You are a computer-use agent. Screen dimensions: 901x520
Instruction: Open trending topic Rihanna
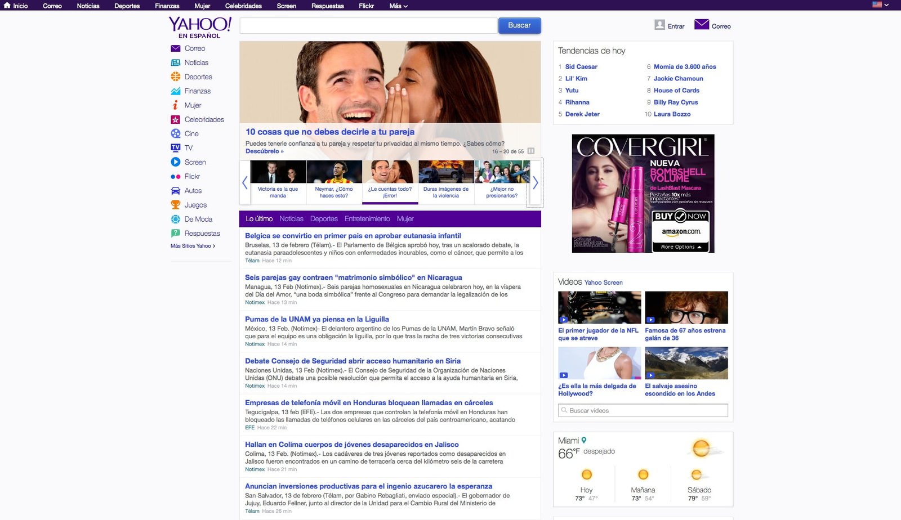(577, 102)
